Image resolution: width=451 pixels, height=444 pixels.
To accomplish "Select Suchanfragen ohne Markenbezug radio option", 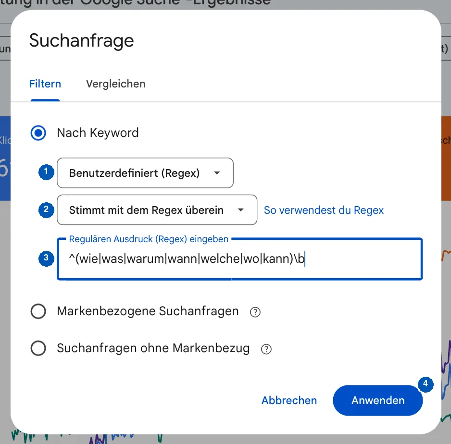I will coord(38,348).
